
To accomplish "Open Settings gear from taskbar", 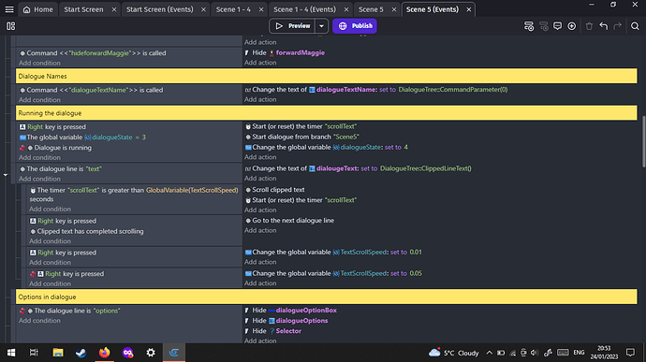I will (151, 353).
